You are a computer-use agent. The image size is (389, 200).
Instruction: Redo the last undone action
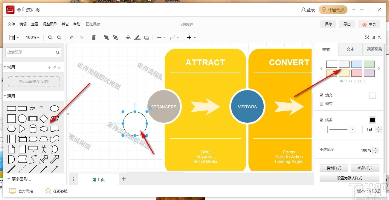(x=81, y=38)
